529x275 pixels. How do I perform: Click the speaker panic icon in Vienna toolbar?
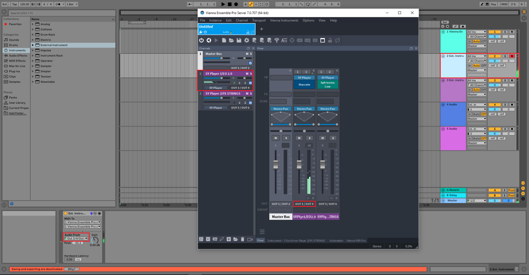click(209, 40)
